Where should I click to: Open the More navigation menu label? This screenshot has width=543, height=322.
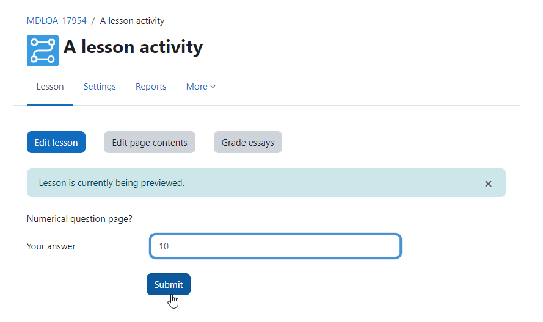pos(197,87)
